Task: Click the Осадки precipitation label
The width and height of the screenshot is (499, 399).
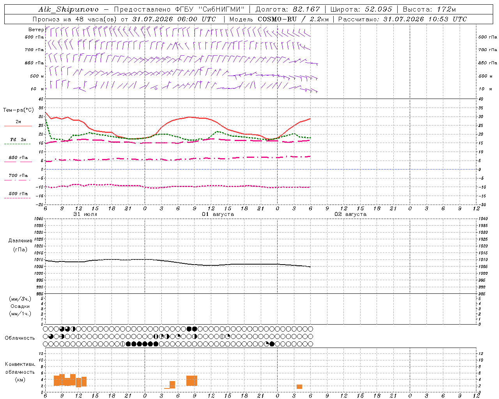Action: (x=20, y=306)
